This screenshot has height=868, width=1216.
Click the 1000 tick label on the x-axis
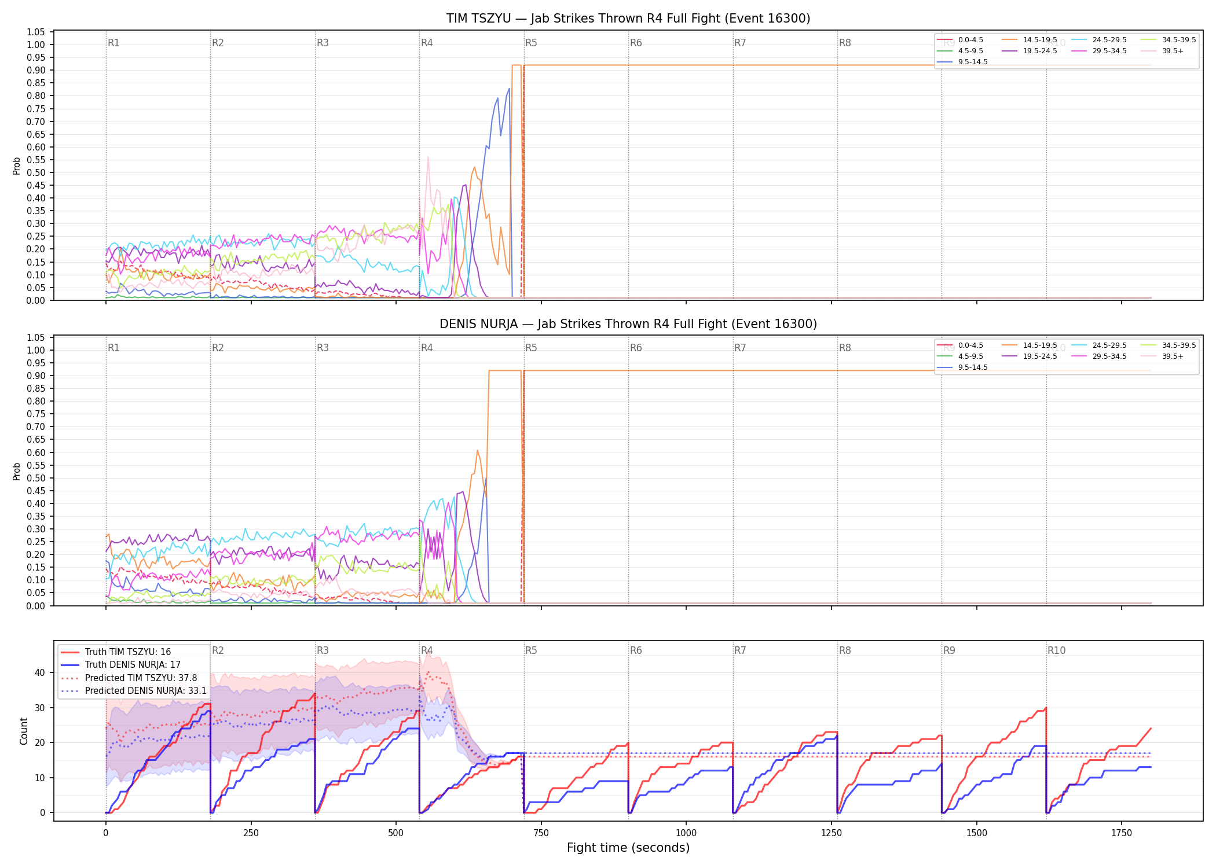click(x=686, y=833)
